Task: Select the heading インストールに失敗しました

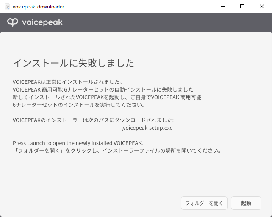Action: pyautogui.click(x=74, y=63)
